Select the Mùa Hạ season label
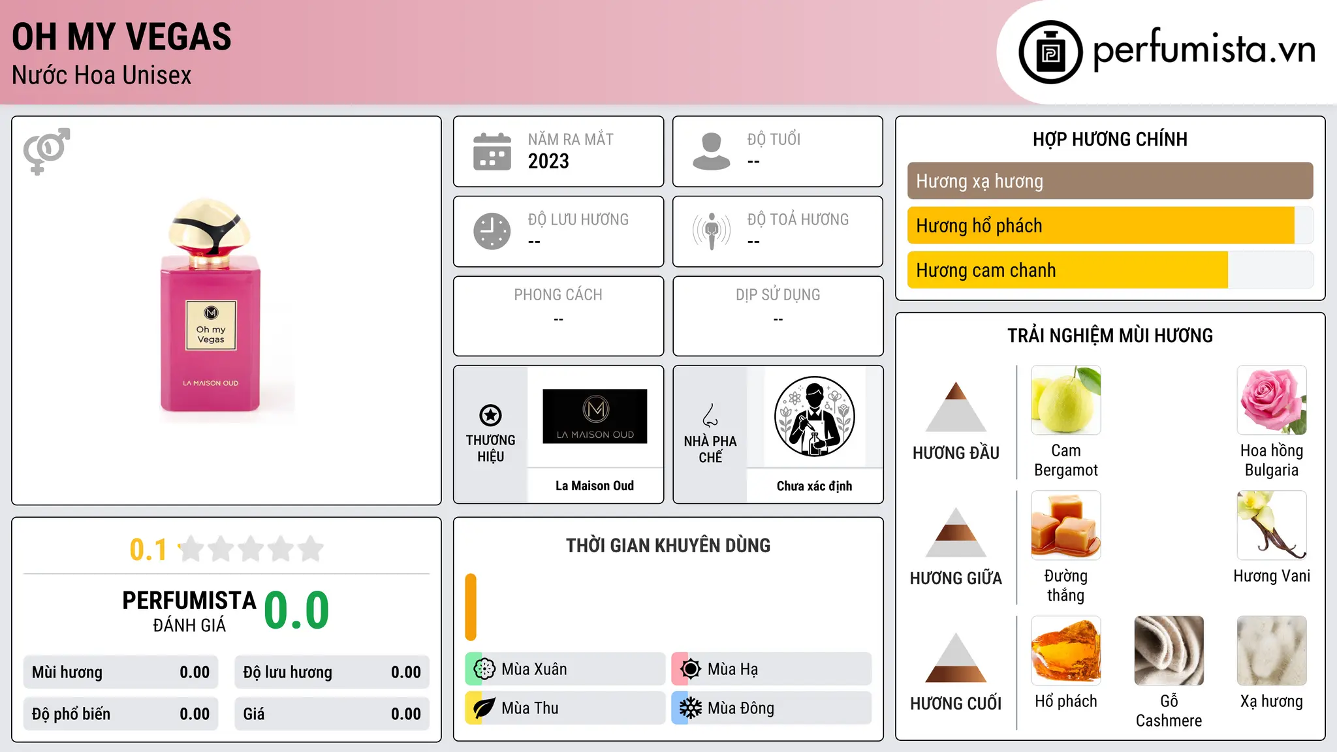This screenshot has width=1337, height=752. (732, 669)
